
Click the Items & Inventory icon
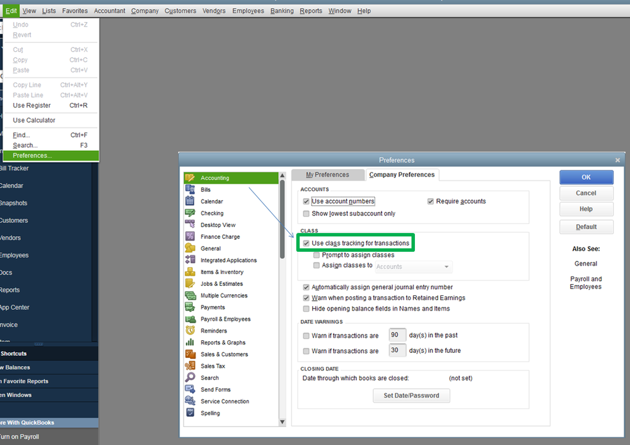190,272
